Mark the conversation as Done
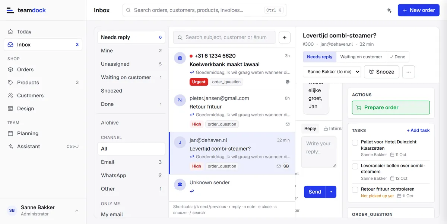447x224 pixels. click(x=397, y=57)
